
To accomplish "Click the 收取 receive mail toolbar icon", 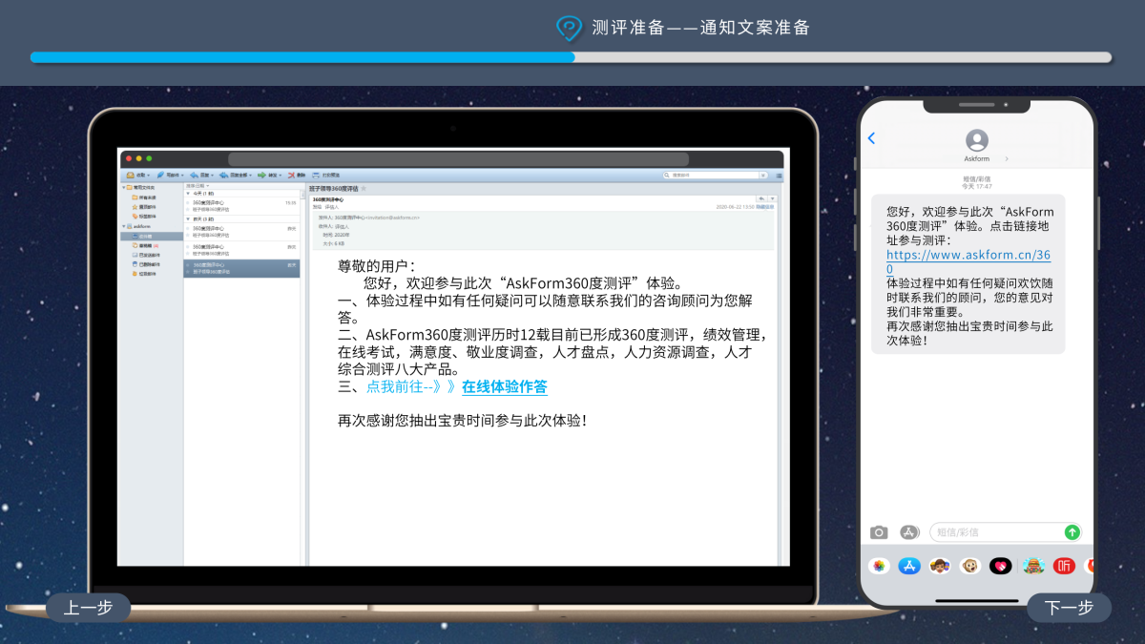I will point(130,176).
